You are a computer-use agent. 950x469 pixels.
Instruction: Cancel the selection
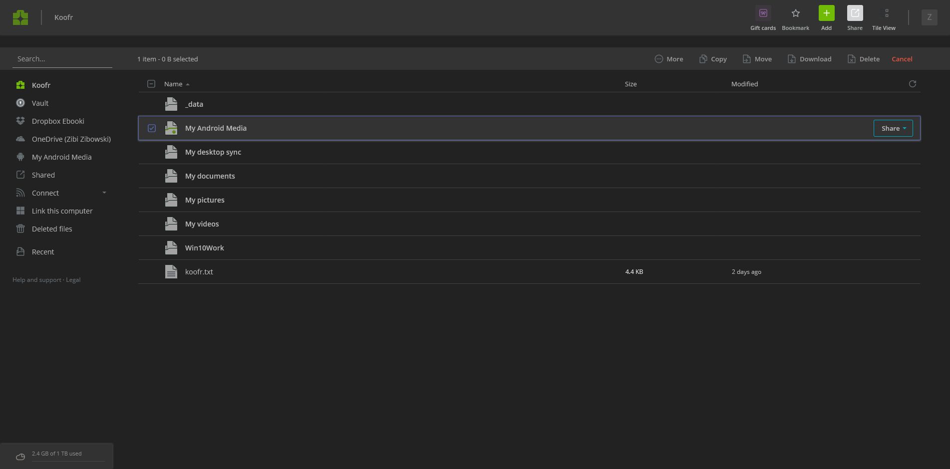(x=902, y=59)
